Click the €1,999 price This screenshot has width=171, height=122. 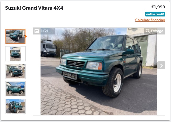(158, 7)
